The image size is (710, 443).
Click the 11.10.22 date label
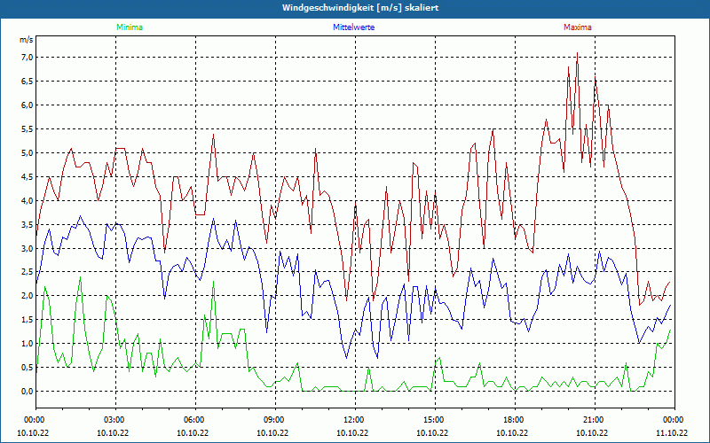click(x=672, y=432)
